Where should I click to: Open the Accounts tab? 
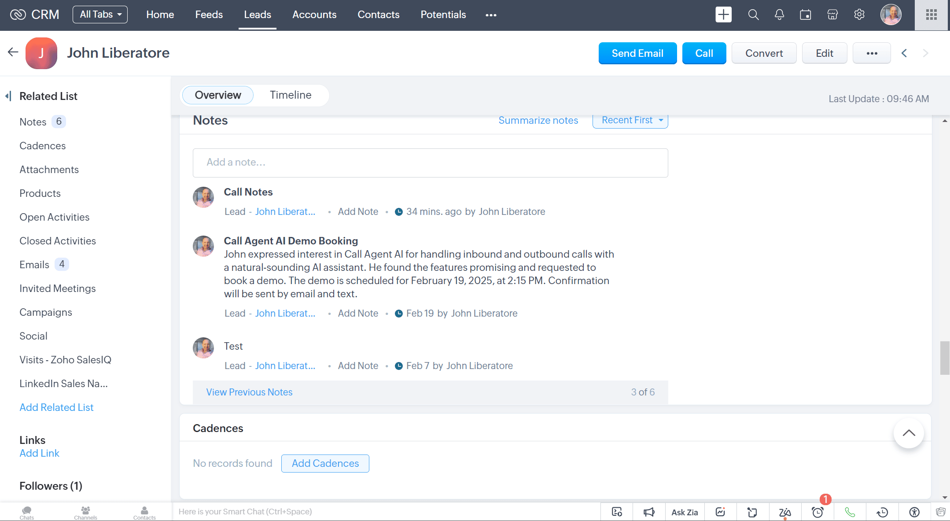pos(314,15)
